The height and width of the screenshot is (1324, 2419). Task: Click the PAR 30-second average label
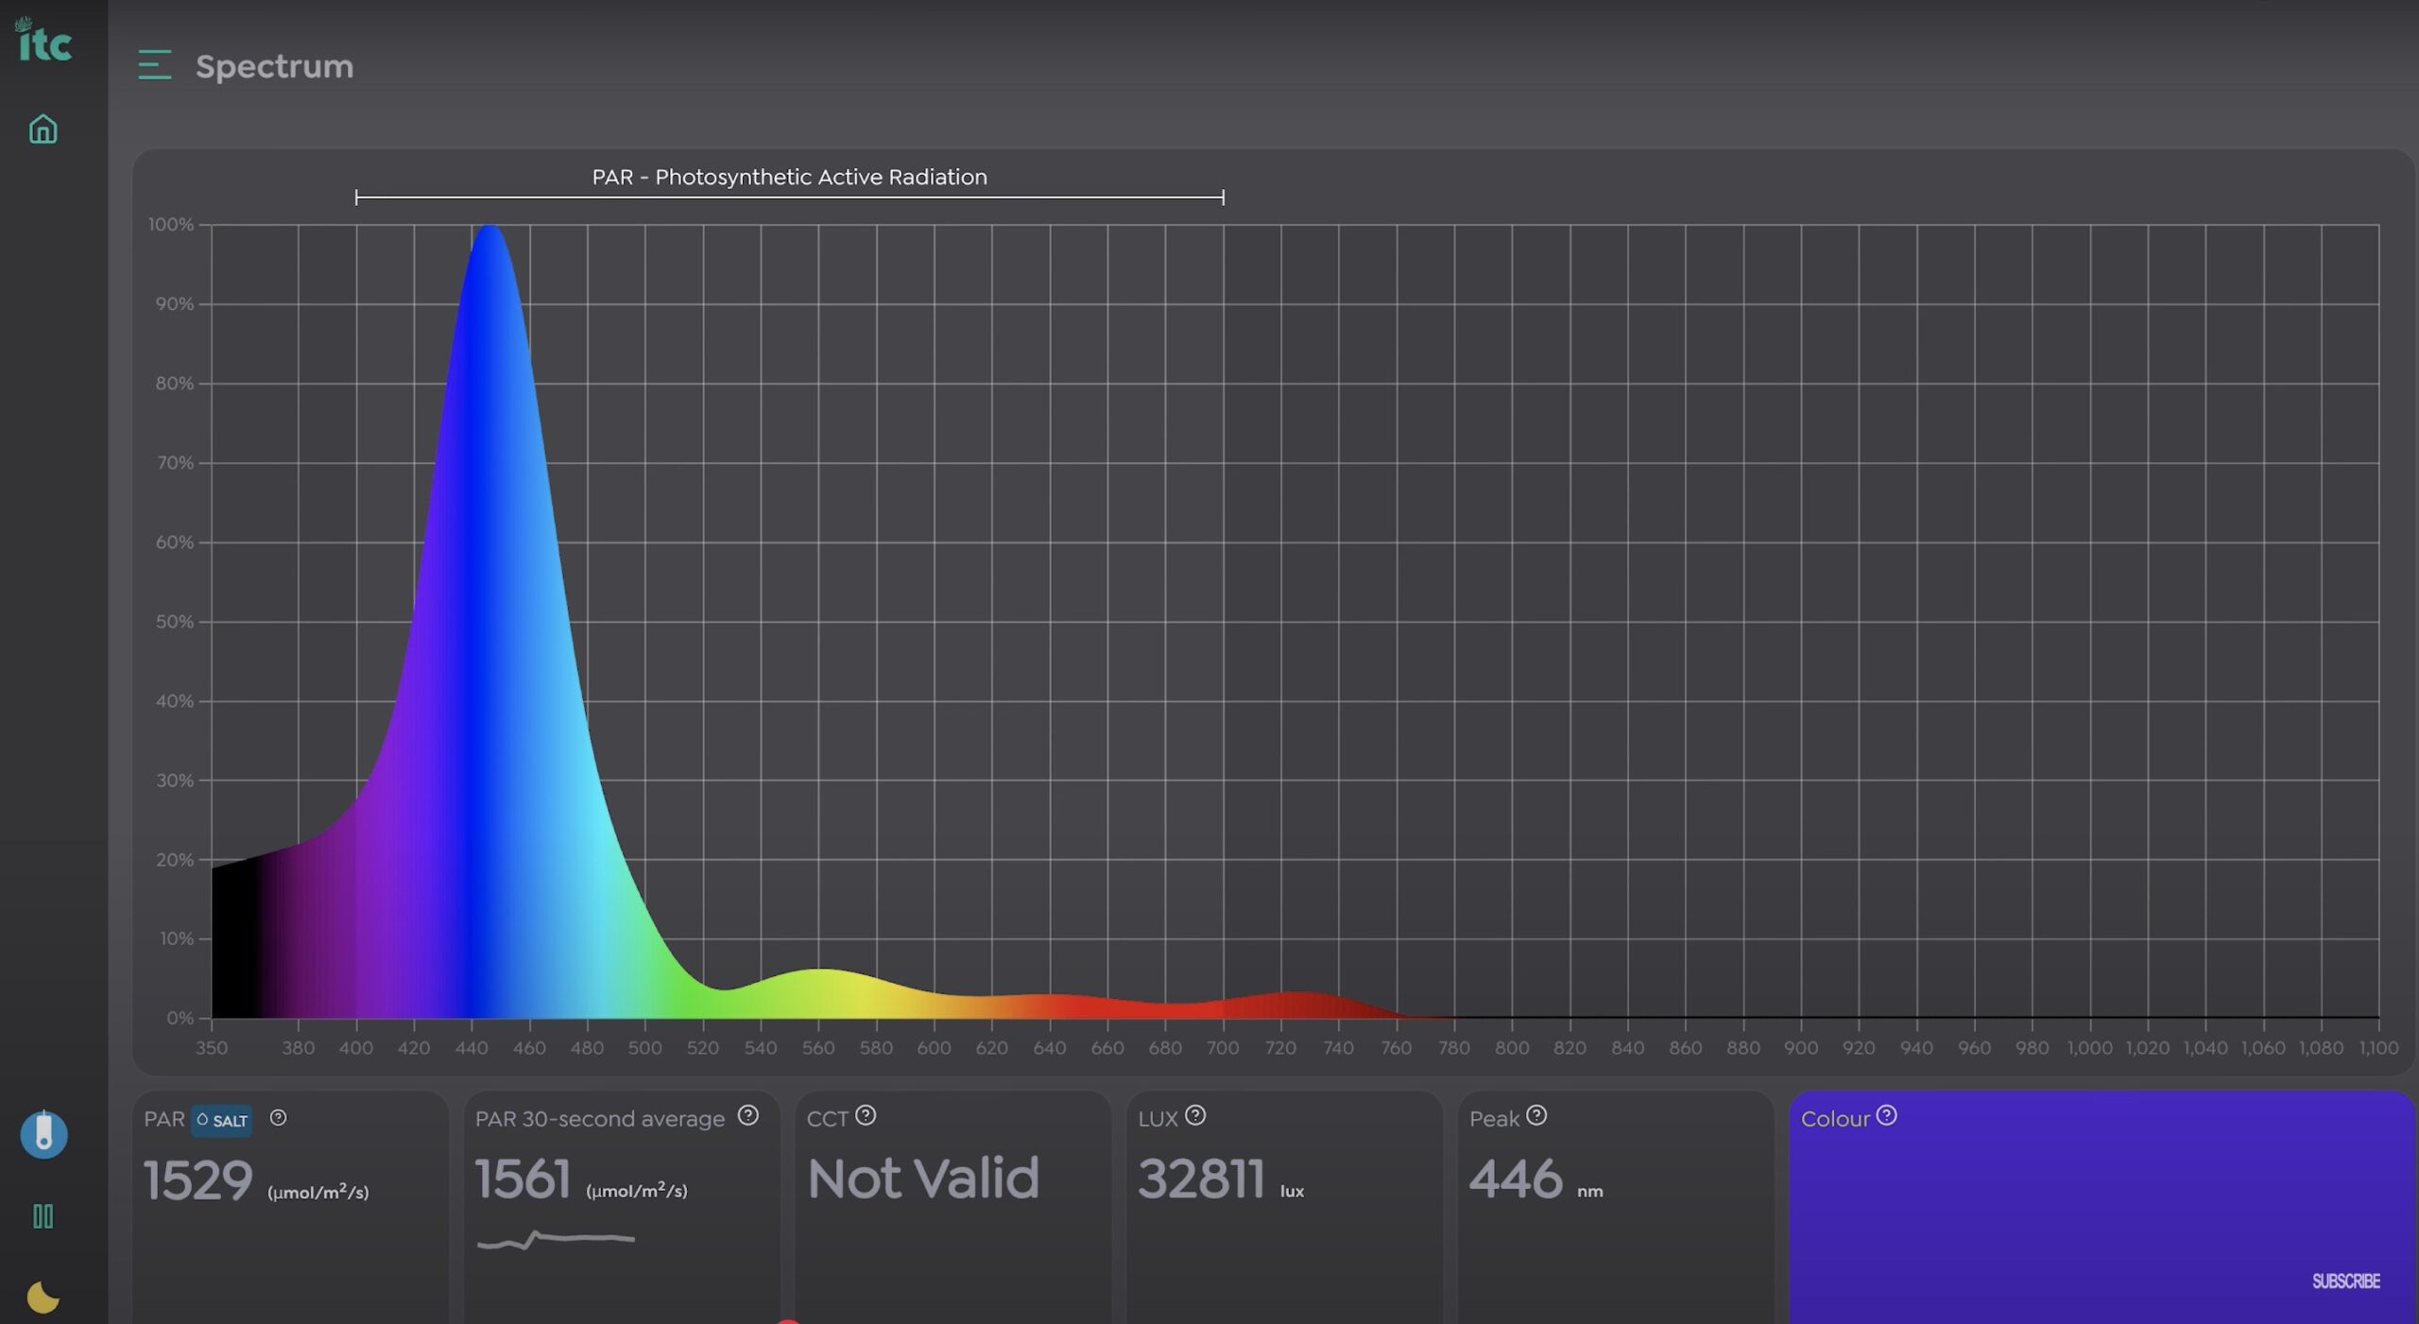point(599,1119)
